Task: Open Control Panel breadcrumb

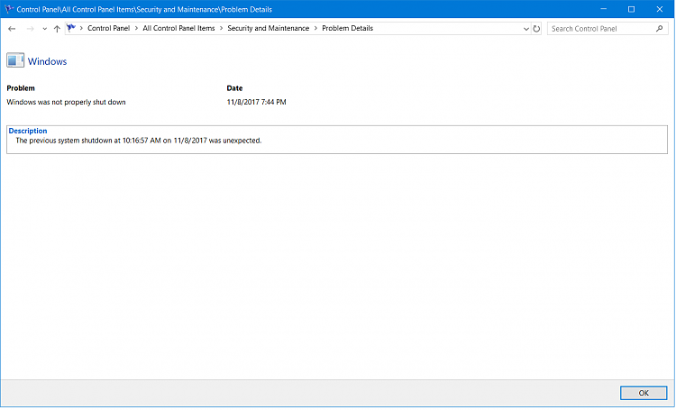Action: click(x=109, y=28)
